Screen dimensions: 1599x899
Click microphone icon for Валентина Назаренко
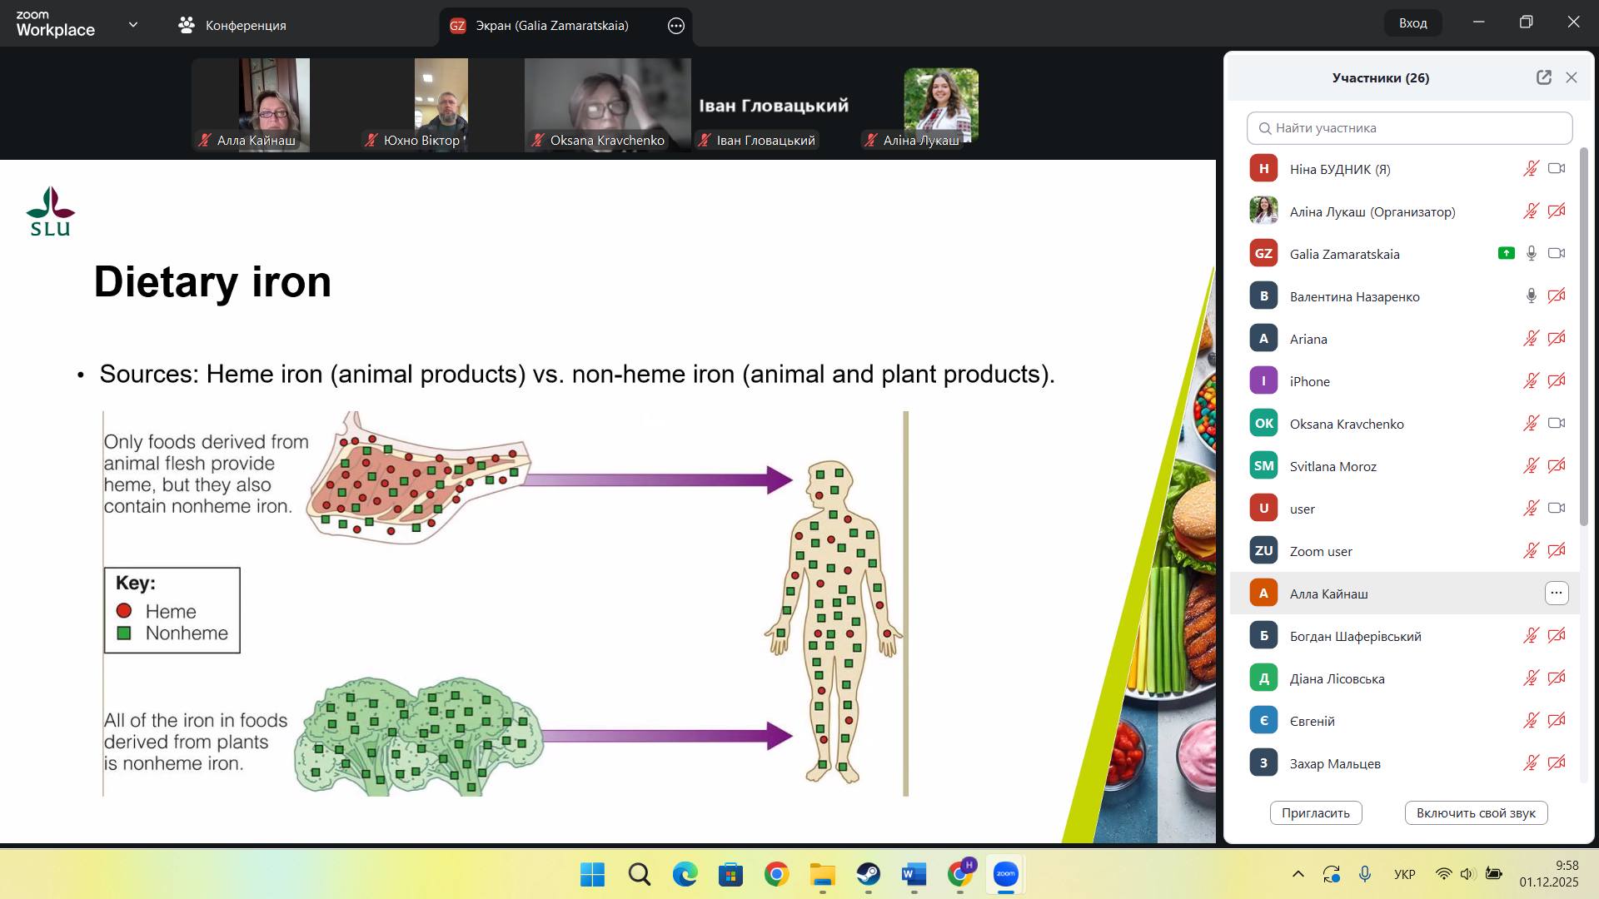coord(1531,296)
